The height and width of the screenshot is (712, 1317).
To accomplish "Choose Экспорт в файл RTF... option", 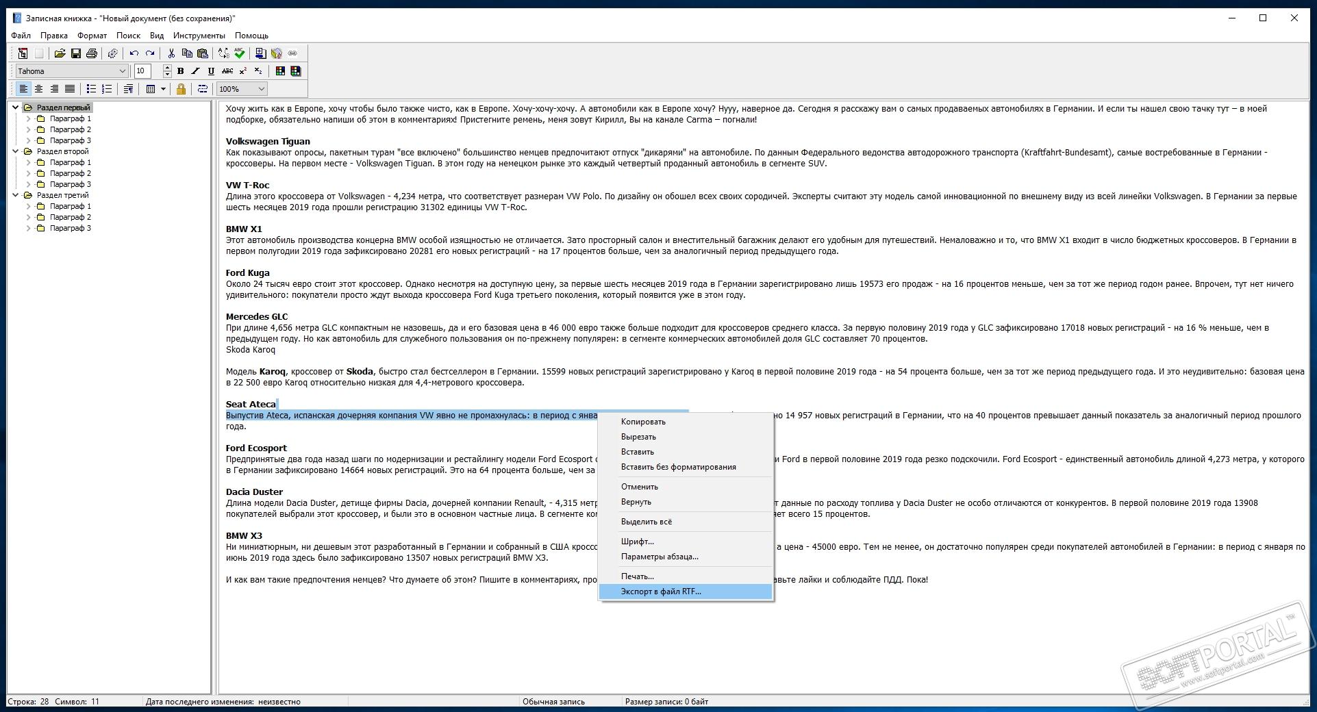I will (686, 592).
